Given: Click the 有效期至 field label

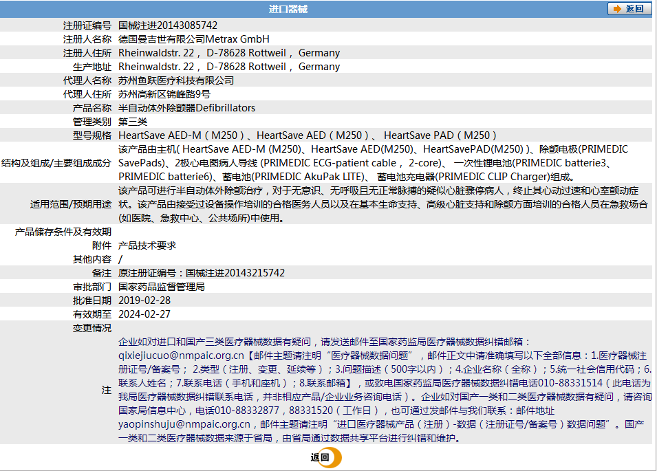Looking at the screenshot, I should 91,314.
